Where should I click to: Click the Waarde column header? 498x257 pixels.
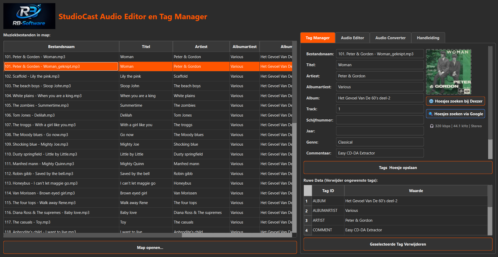coord(416,191)
